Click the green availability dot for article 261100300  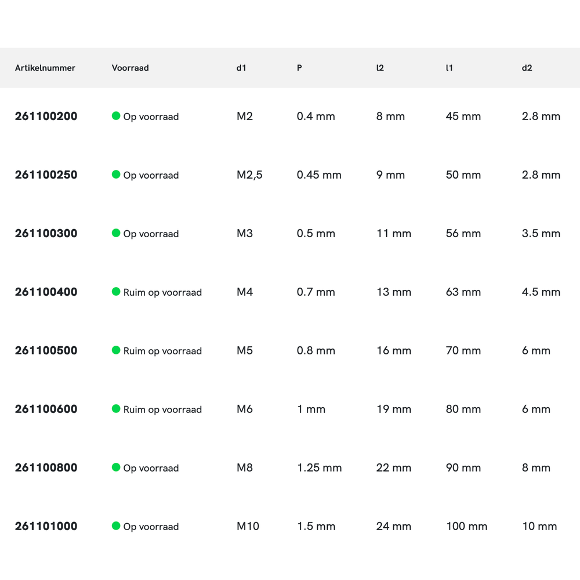(116, 233)
